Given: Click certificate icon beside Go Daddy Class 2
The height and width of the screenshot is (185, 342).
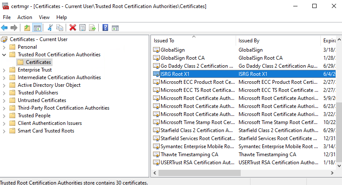Looking at the screenshot, I should 156,66.
